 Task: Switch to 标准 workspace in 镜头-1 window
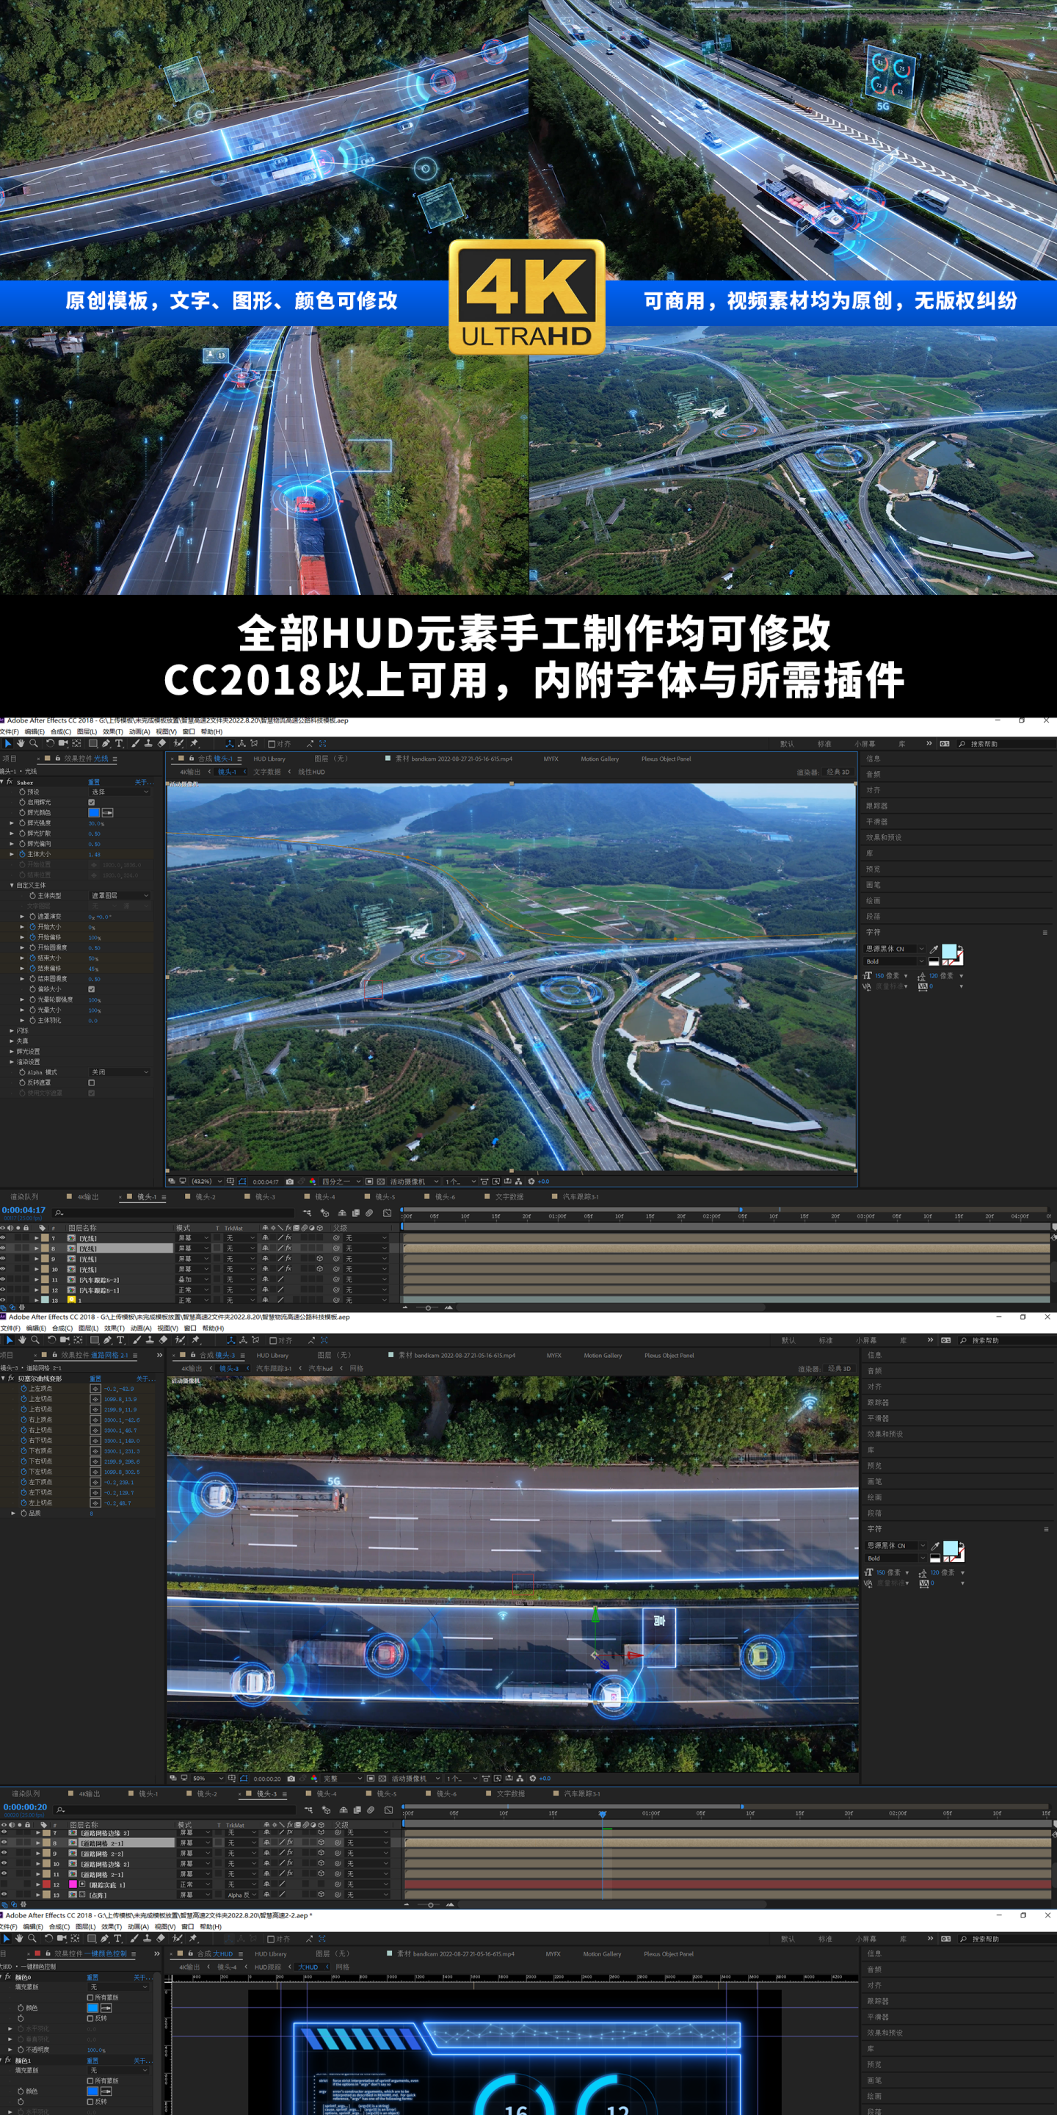(x=825, y=744)
